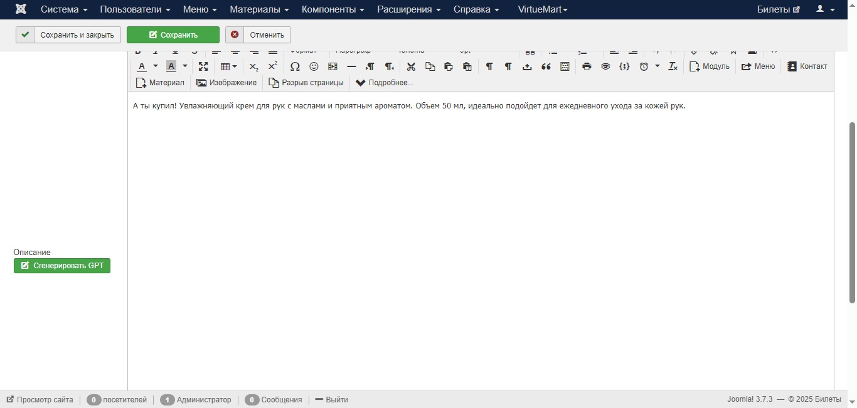857x408 pixels.
Task: Insert date and time with clock icon
Action: pos(644,66)
